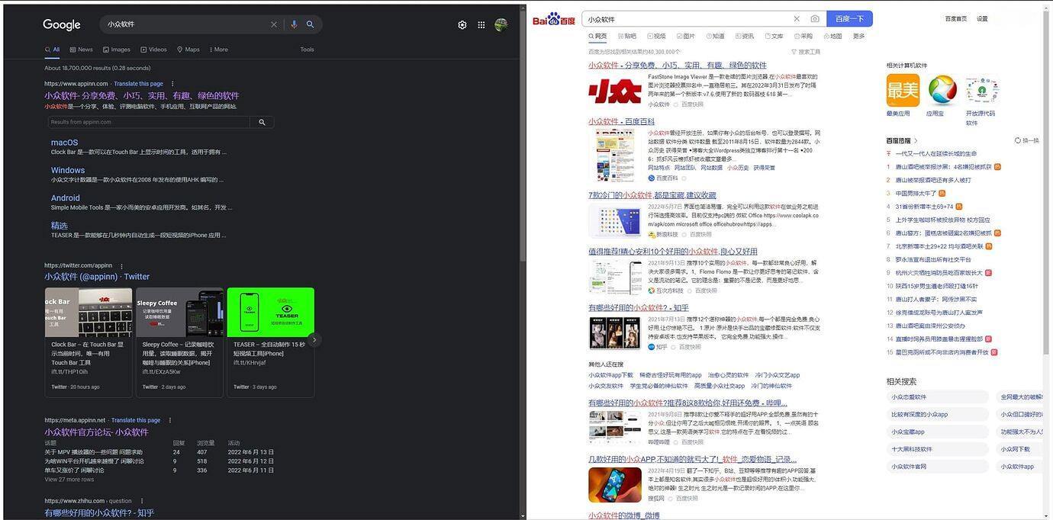
Task: Clear the Google search box with X
Action: tap(274, 24)
